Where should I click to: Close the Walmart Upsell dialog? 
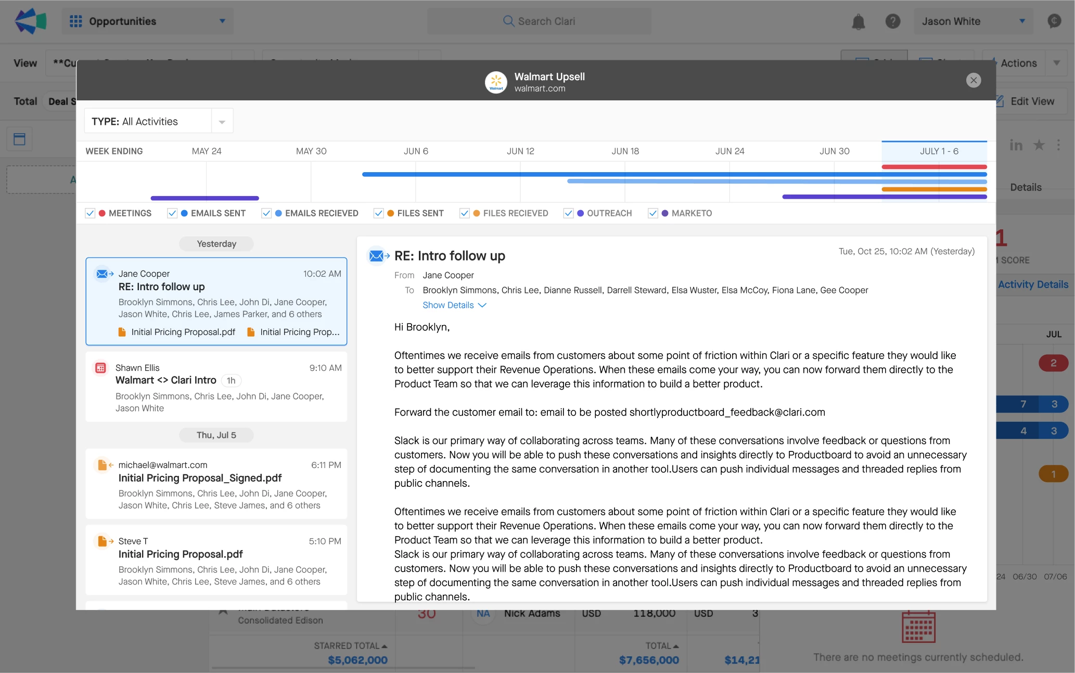(x=973, y=80)
